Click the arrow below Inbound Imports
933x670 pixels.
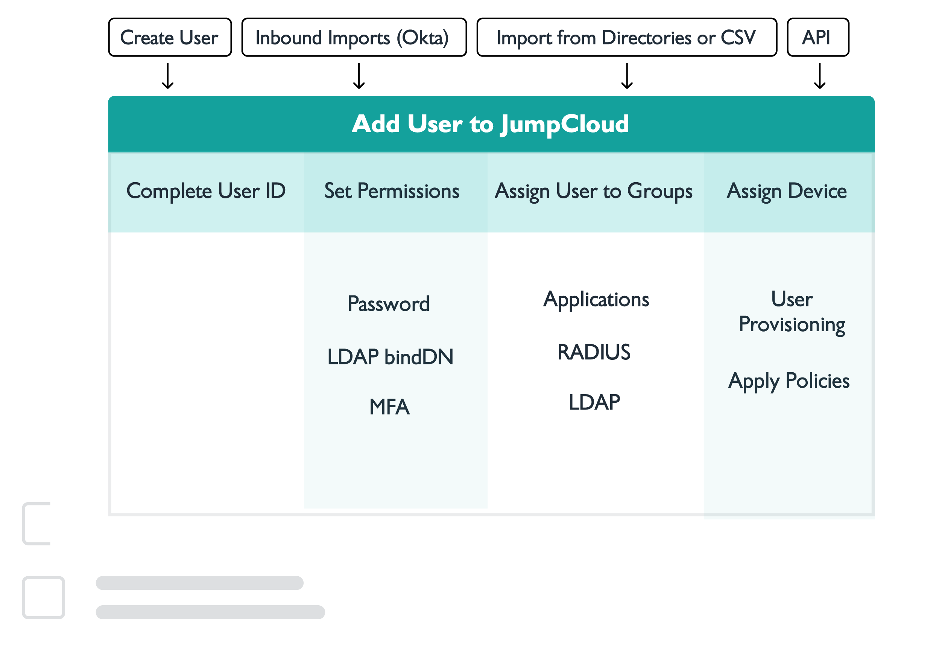click(x=359, y=76)
